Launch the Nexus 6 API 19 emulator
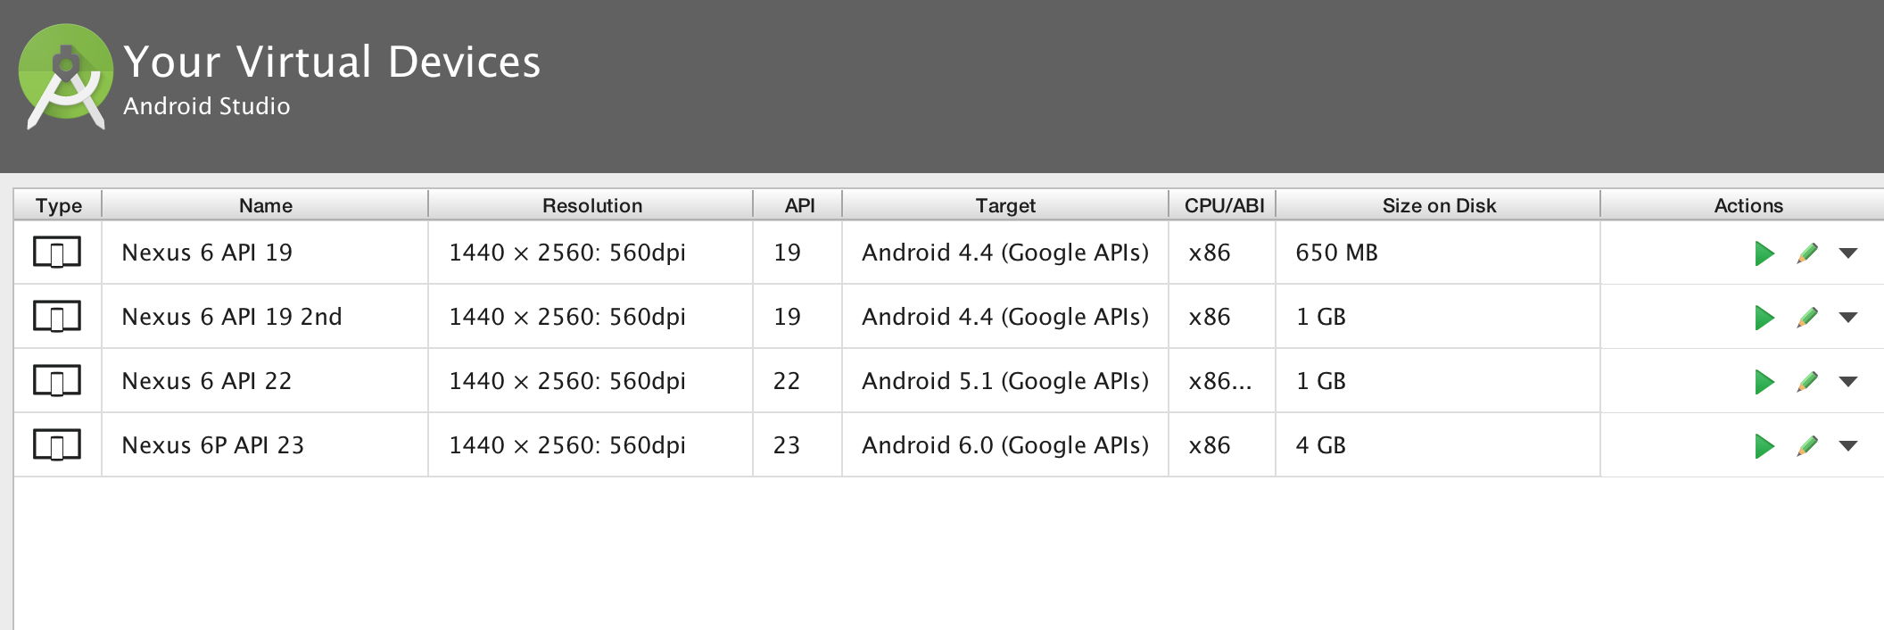The image size is (1884, 630). [x=1764, y=253]
